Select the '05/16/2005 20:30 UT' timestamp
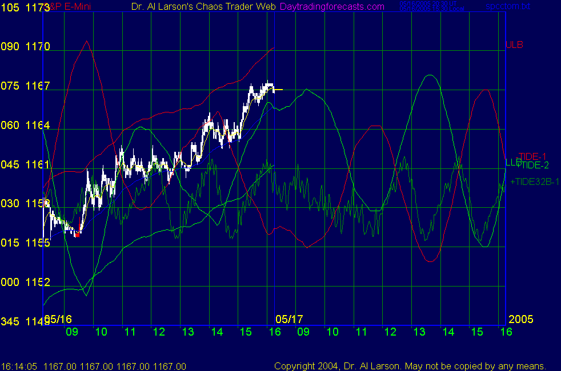 point(428,3)
